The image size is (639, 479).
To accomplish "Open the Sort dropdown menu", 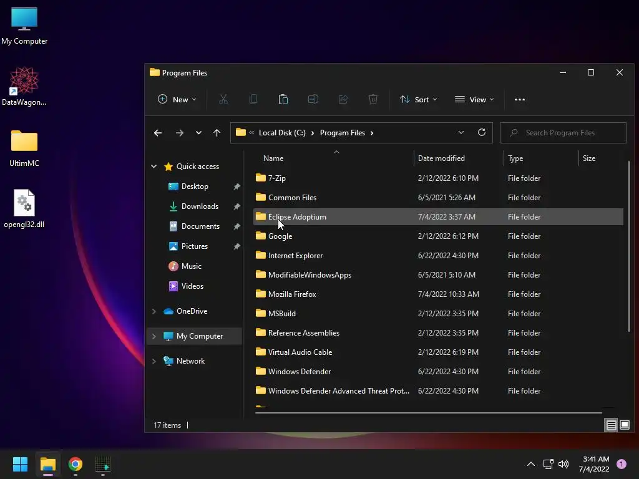I will [x=419, y=99].
